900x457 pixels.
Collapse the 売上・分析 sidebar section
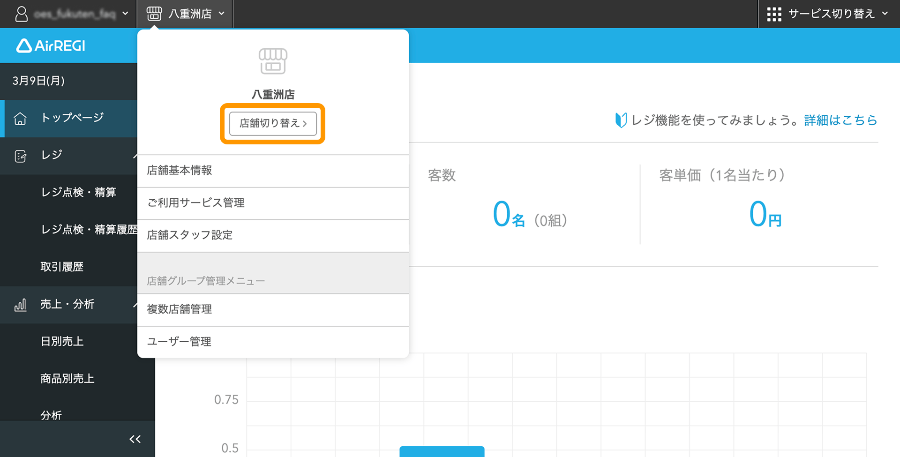click(x=135, y=305)
